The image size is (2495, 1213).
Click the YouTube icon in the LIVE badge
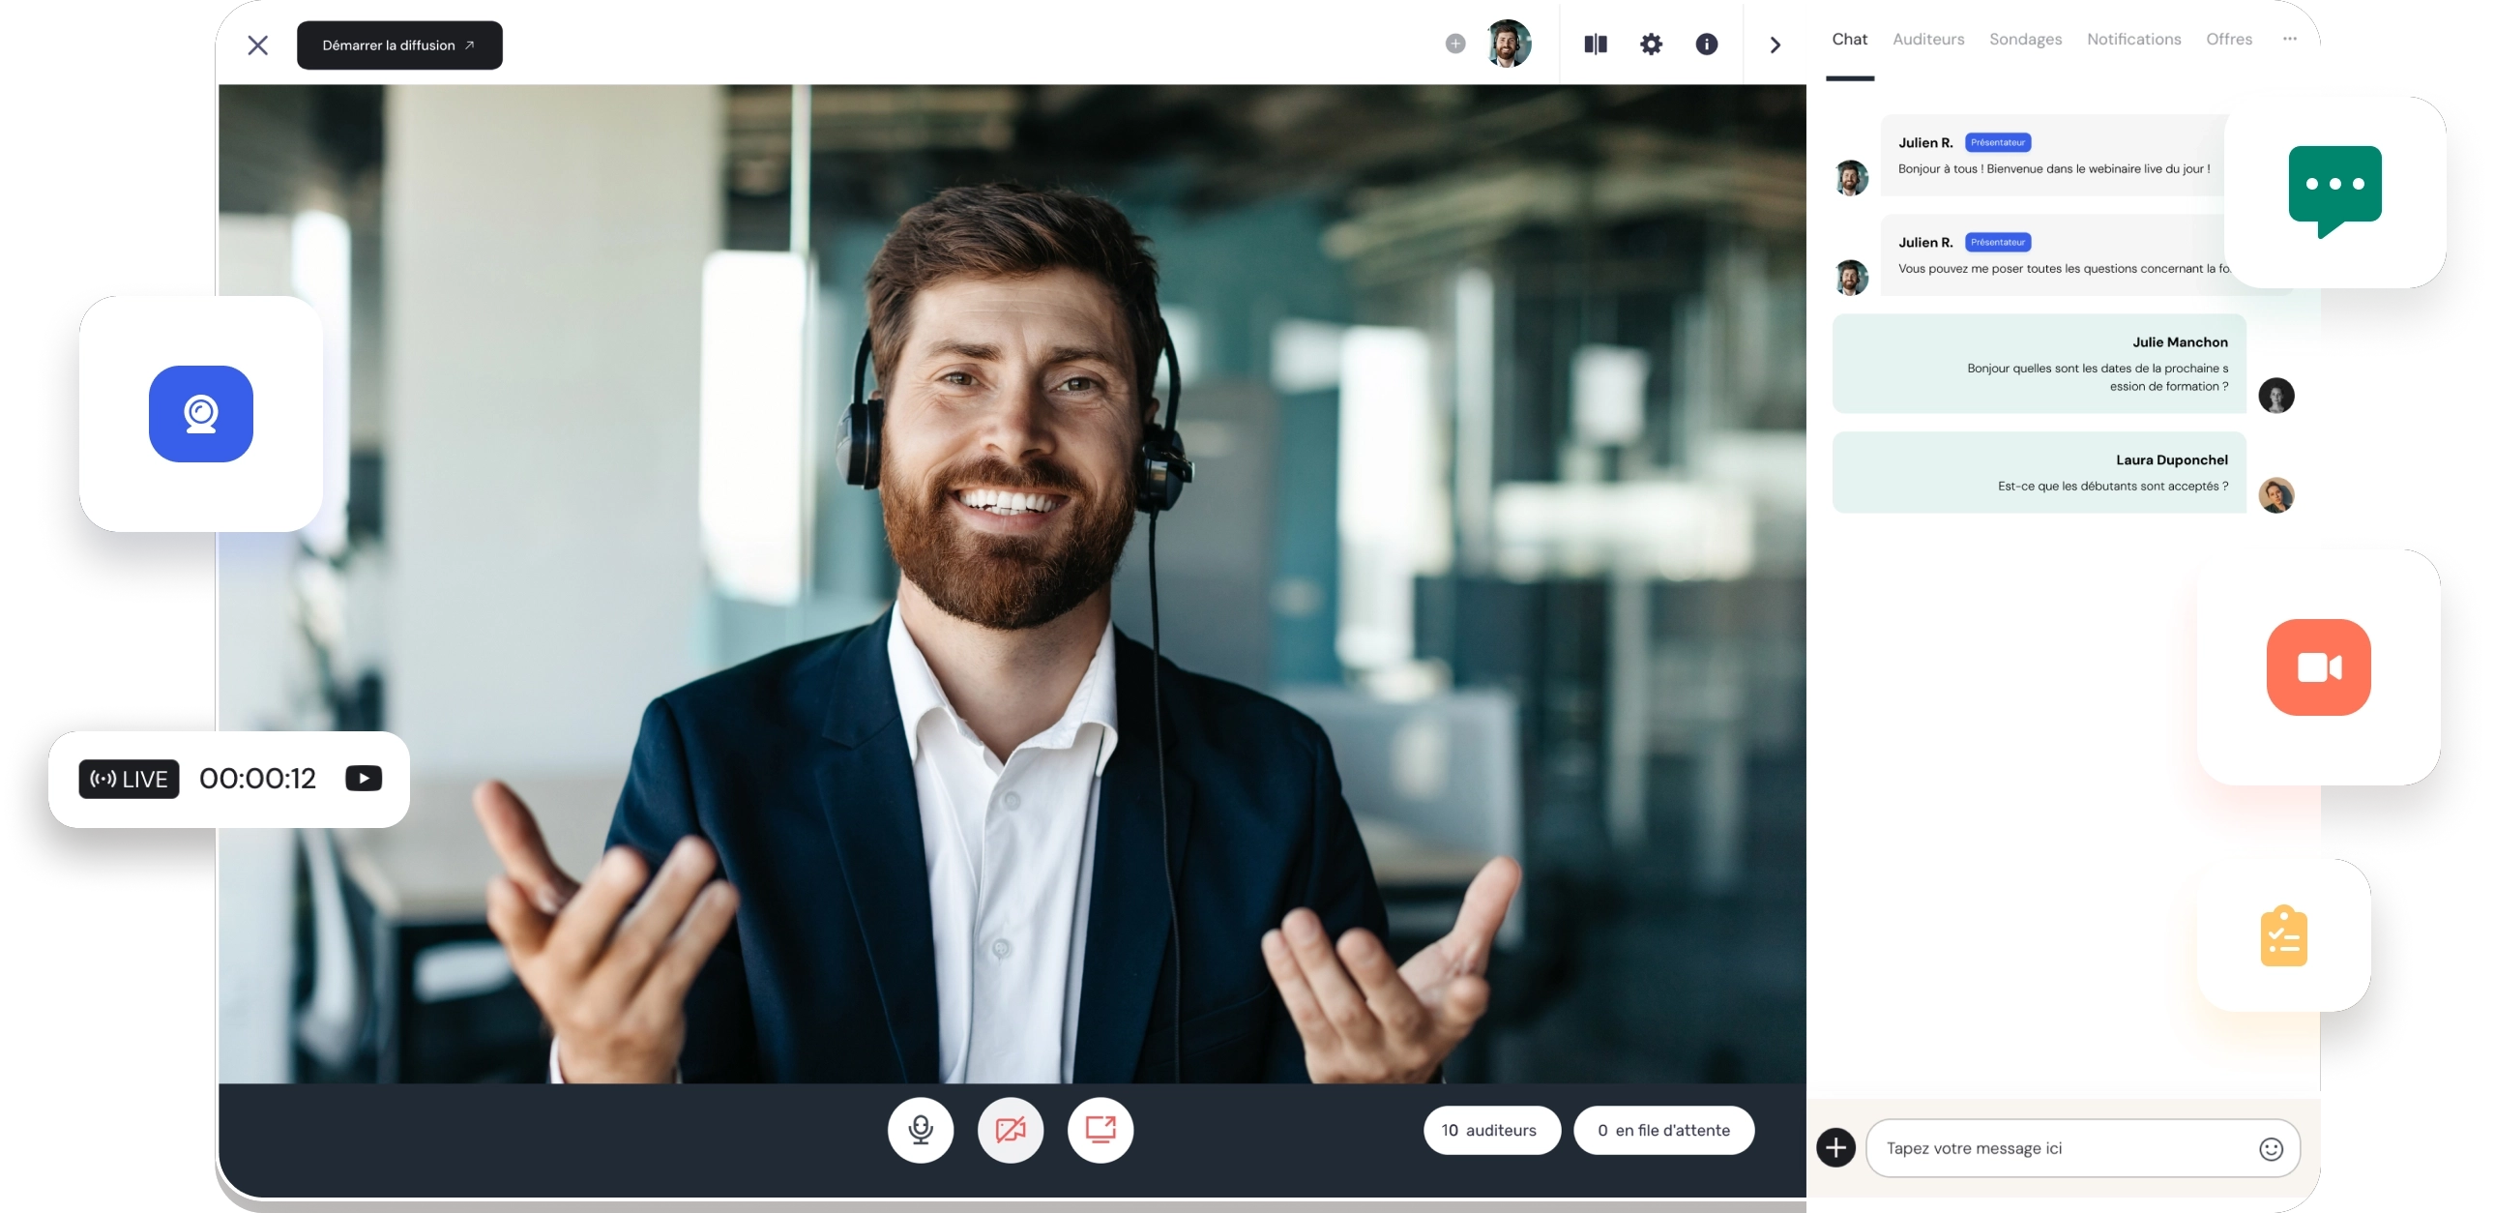[364, 777]
